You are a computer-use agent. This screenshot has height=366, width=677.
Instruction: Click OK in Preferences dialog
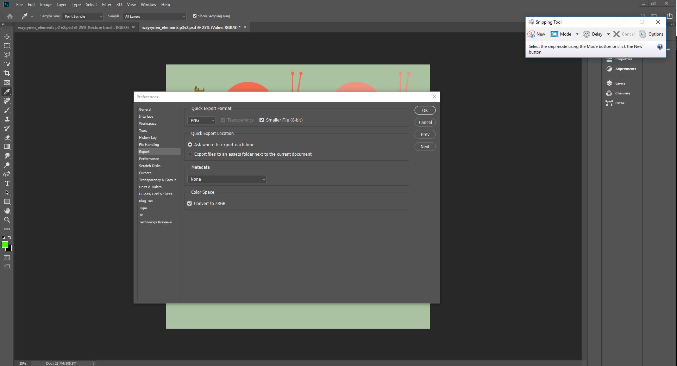click(x=425, y=111)
